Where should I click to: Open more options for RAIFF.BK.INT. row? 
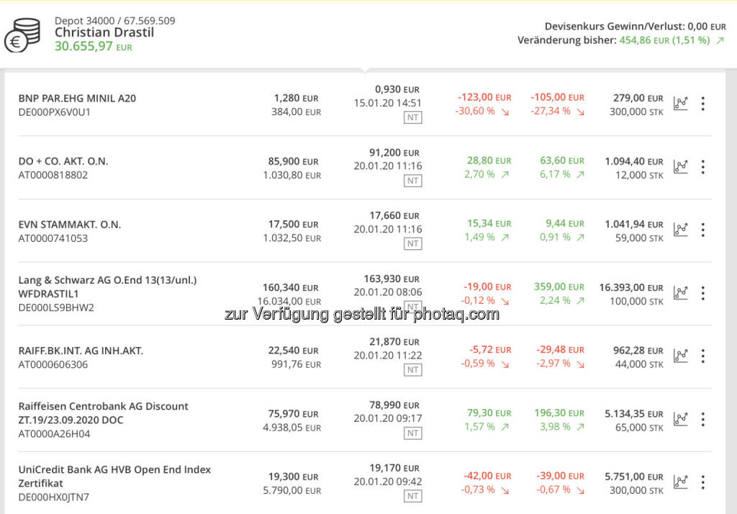[702, 356]
